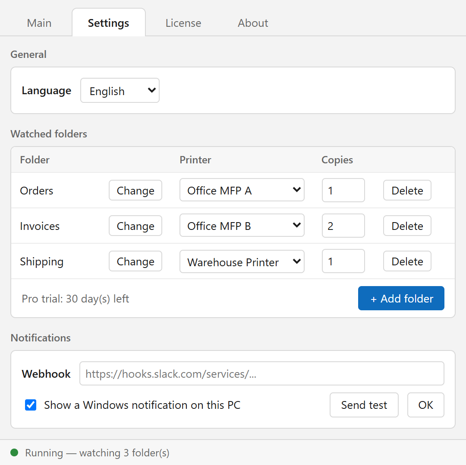Click the 'Pro trial: 30 day(s) left' text

(x=75, y=299)
